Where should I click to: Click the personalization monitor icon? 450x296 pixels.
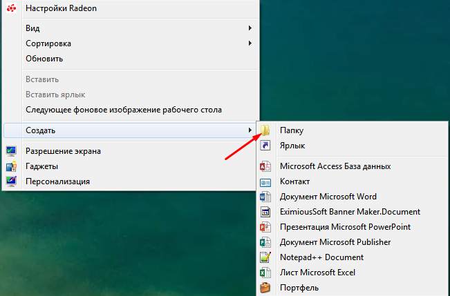11,181
